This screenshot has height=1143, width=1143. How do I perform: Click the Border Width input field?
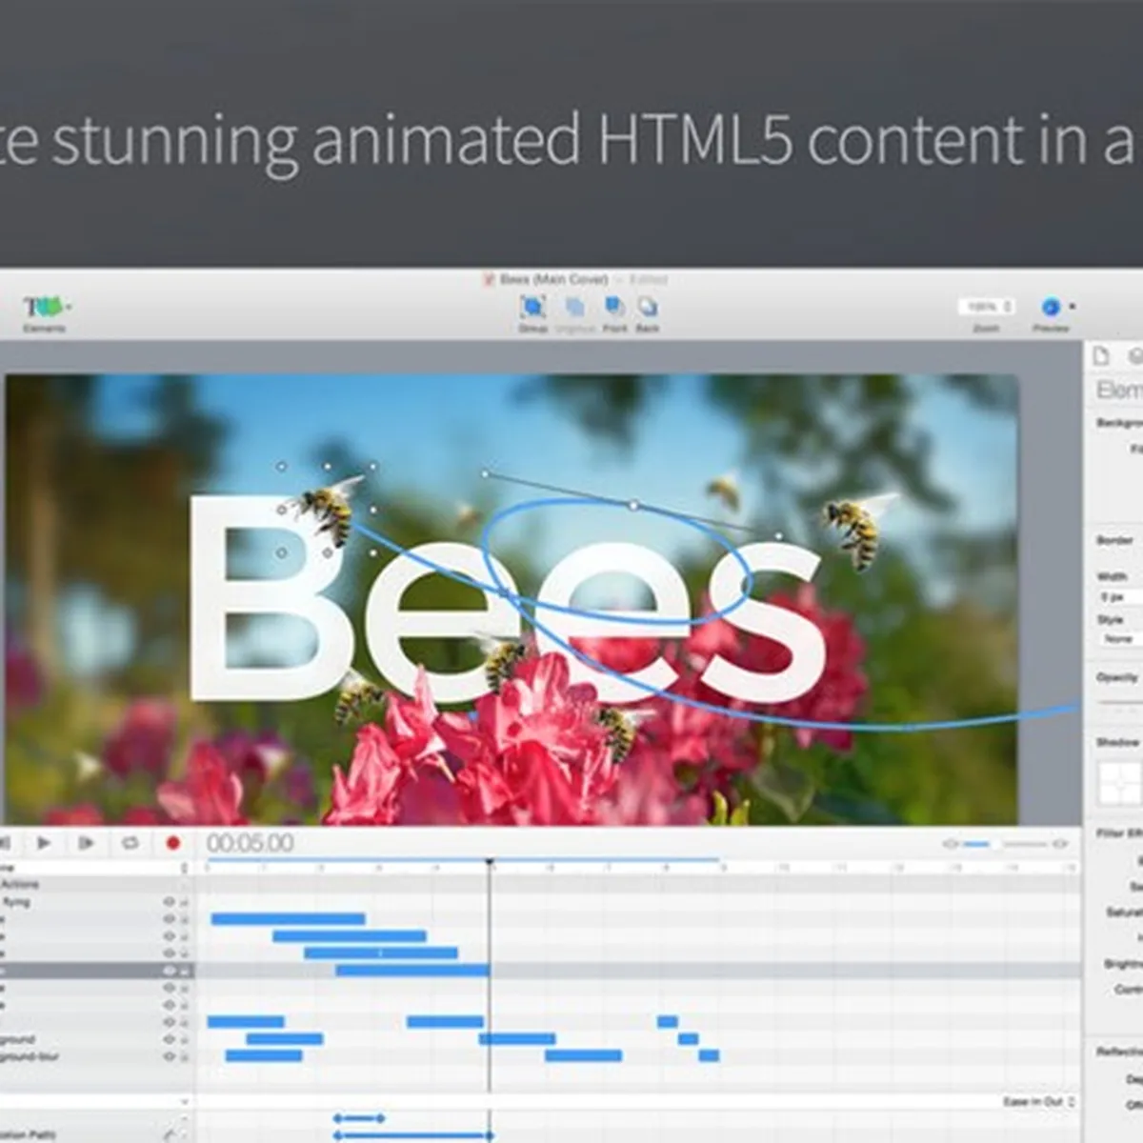point(1122,597)
